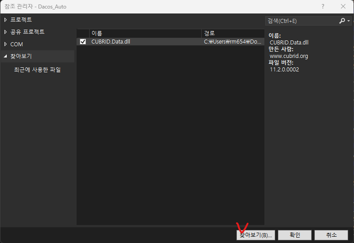Select the CUBRID.Data.dll name cell
354x243 pixels.
tap(111, 42)
